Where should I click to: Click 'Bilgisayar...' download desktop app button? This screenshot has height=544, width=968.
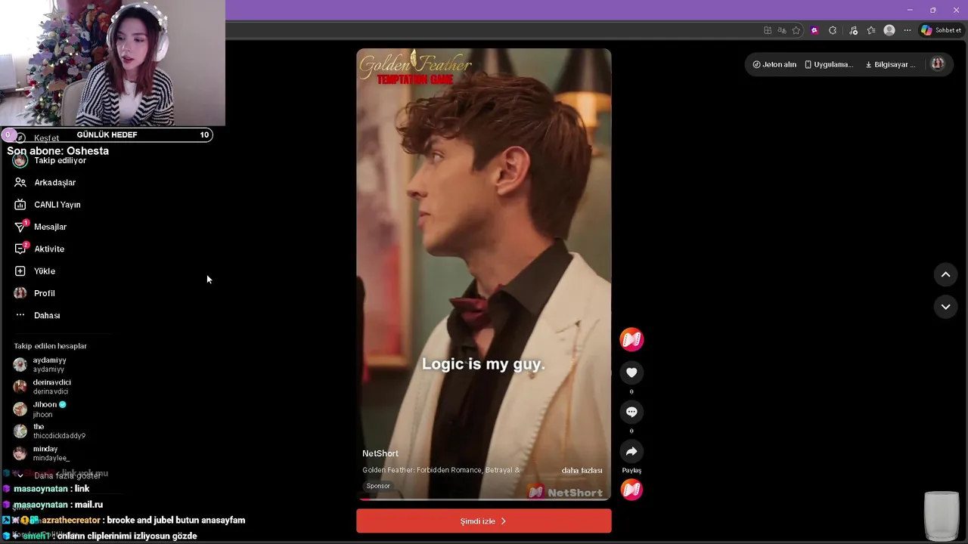point(890,64)
